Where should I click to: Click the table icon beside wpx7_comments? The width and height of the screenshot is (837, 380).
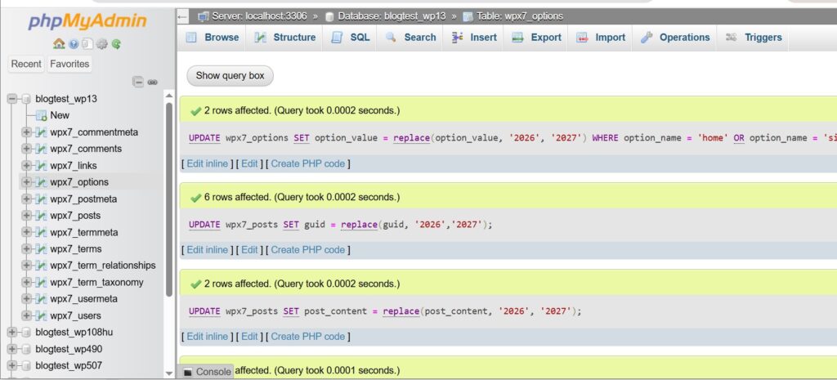coord(42,149)
